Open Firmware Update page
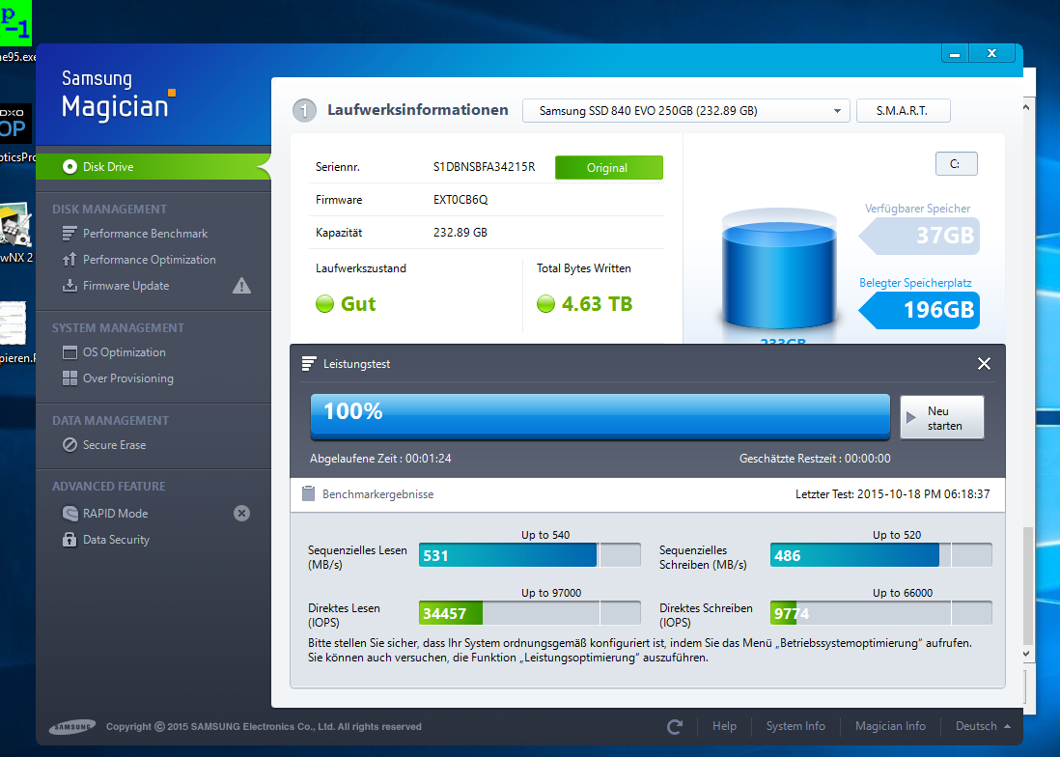This screenshot has height=757, width=1060. click(126, 286)
